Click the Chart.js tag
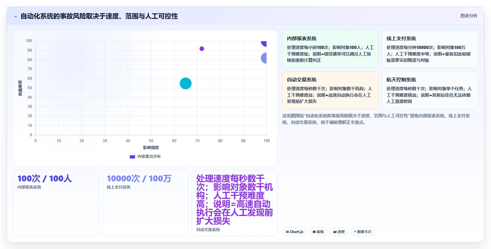The height and width of the screenshot is (249, 491). 294,232
